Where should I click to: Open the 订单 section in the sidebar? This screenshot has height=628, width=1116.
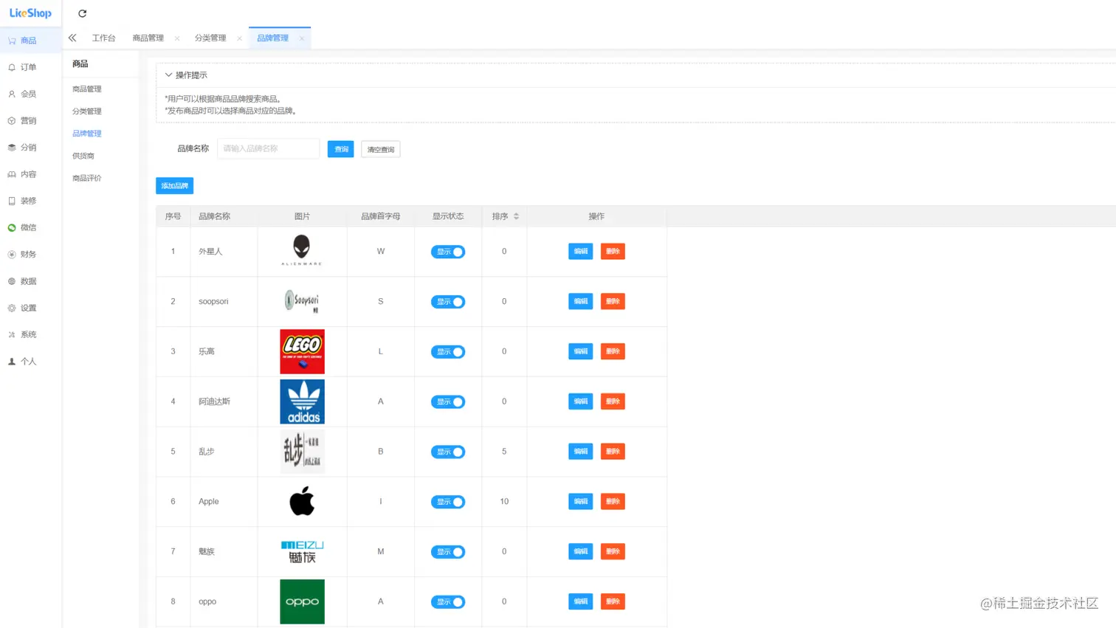(30, 67)
